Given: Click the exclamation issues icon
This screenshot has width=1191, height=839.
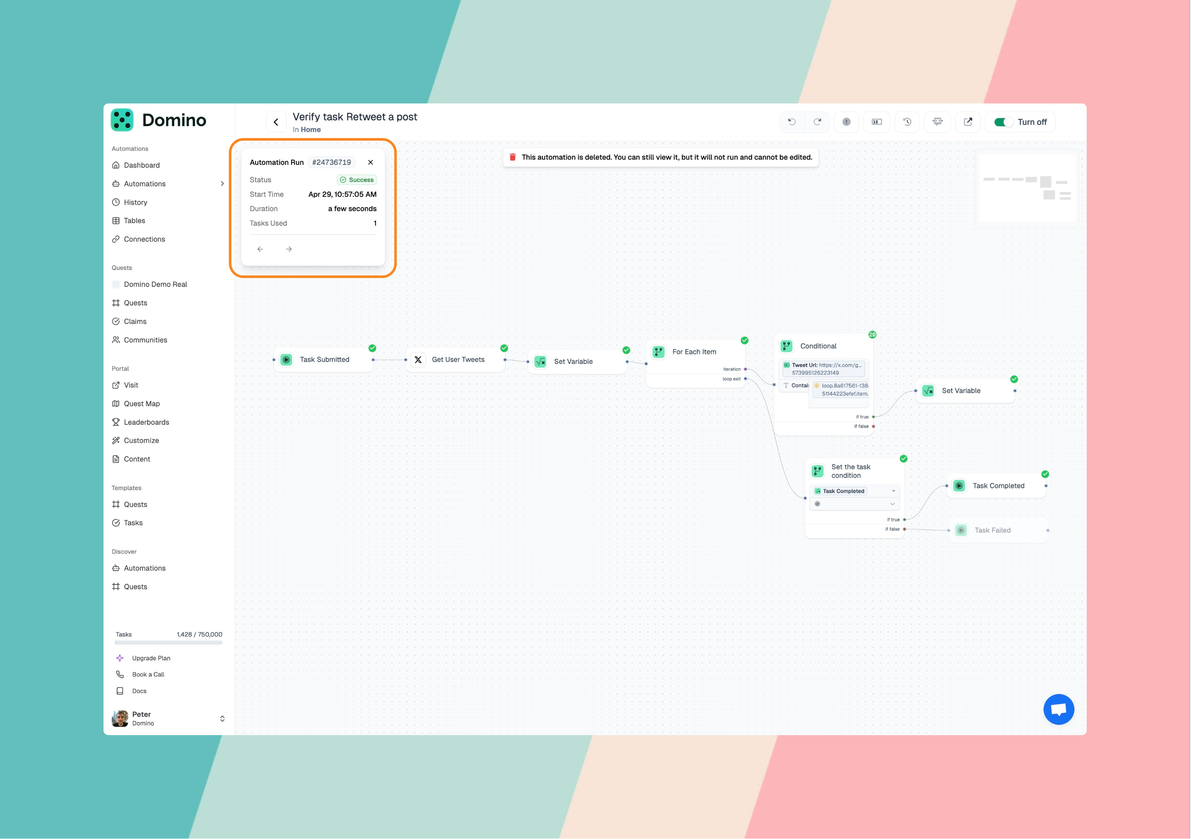Looking at the screenshot, I should (x=846, y=122).
